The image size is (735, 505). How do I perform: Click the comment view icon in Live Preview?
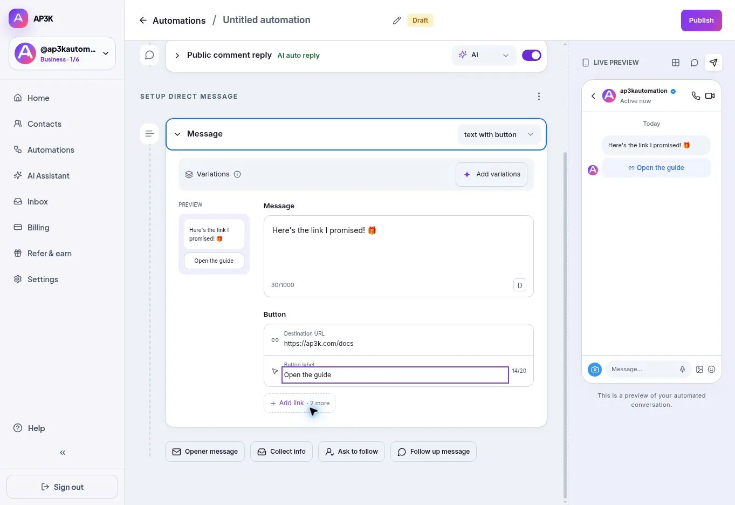[x=695, y=63]
